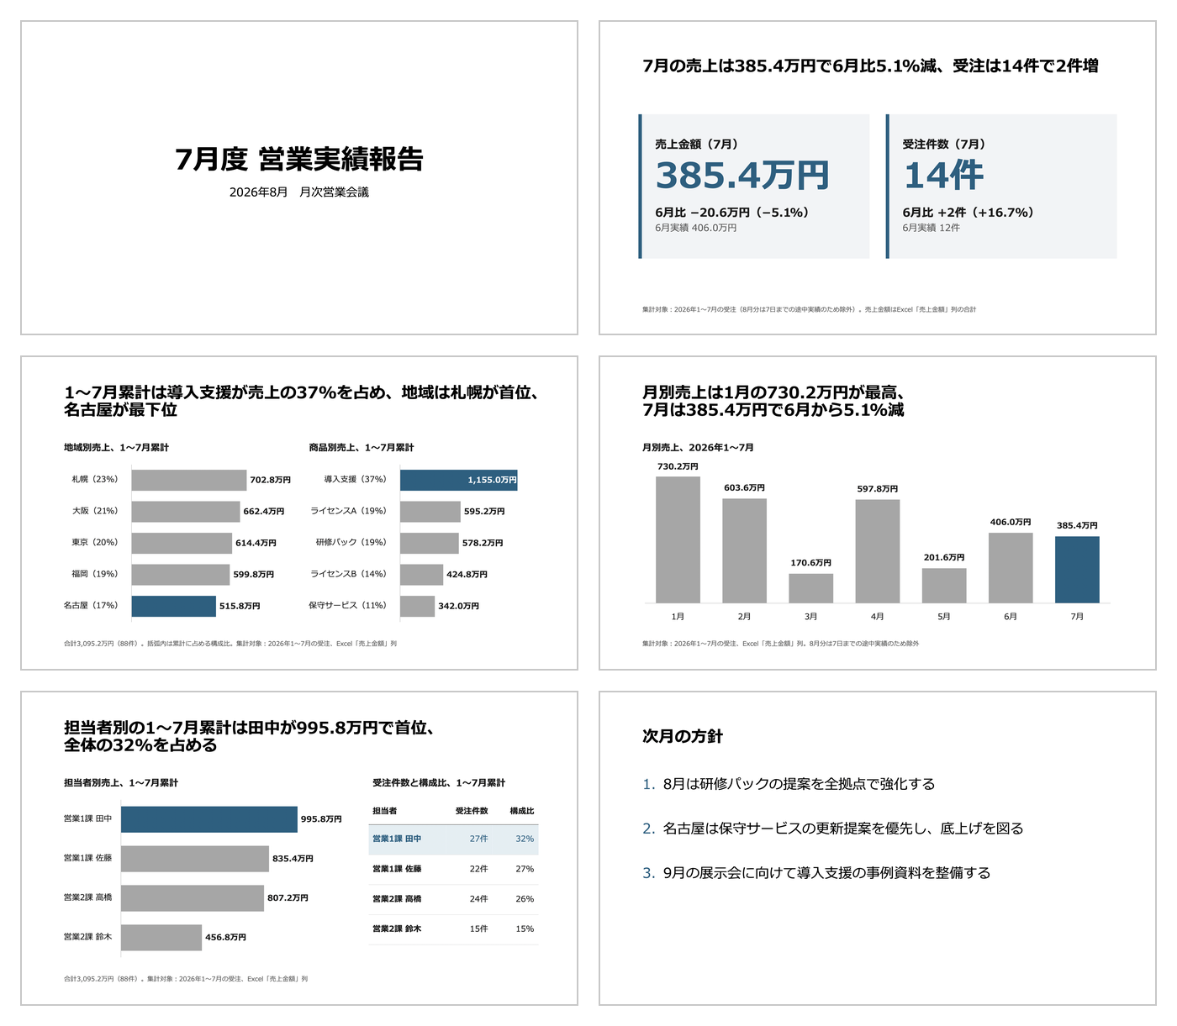Click policy item "9月の展示会に向けて導入支援の事例資料を整備する"
This screenshot has width=1177, height=1026.
click(x=826, y=873)
